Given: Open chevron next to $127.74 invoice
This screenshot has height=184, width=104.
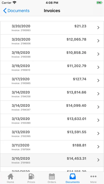Looking at the screenshot, I should 98,80.
